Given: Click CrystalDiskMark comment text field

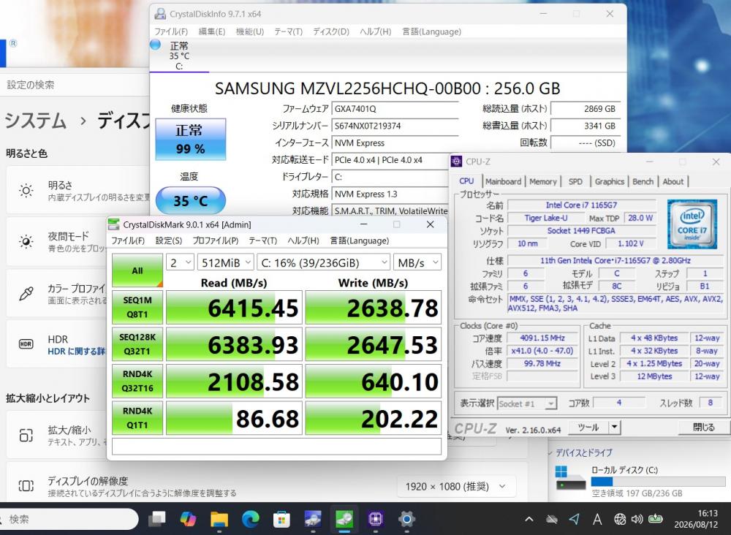Looking at the screenshot, I should click(x=276, y=446).
